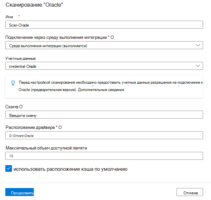Click the 'Введите схему' schema input
Screen dimensions: 211x200
pos(104,115)
